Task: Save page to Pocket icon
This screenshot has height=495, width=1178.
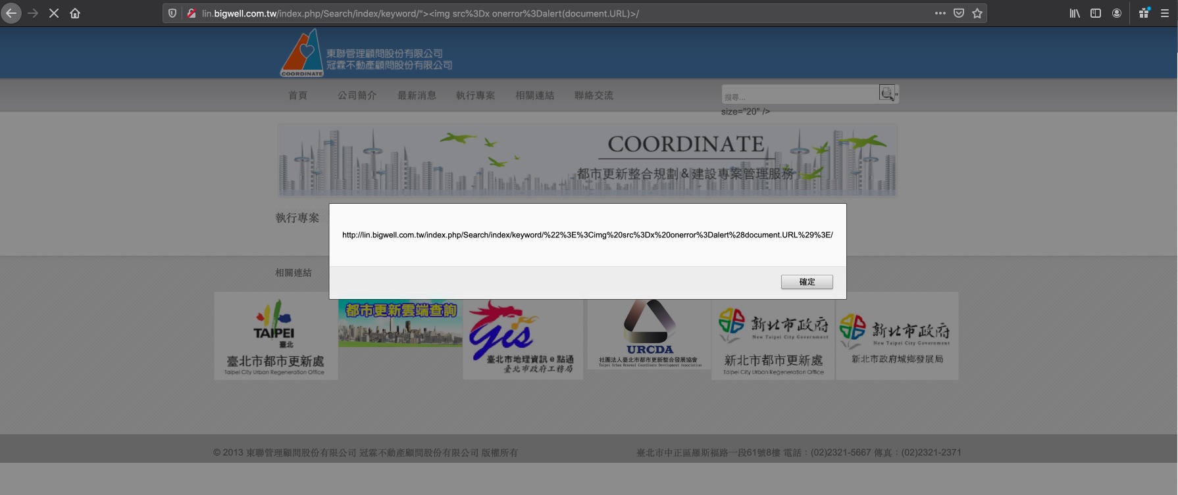Action: coord(959,13)
